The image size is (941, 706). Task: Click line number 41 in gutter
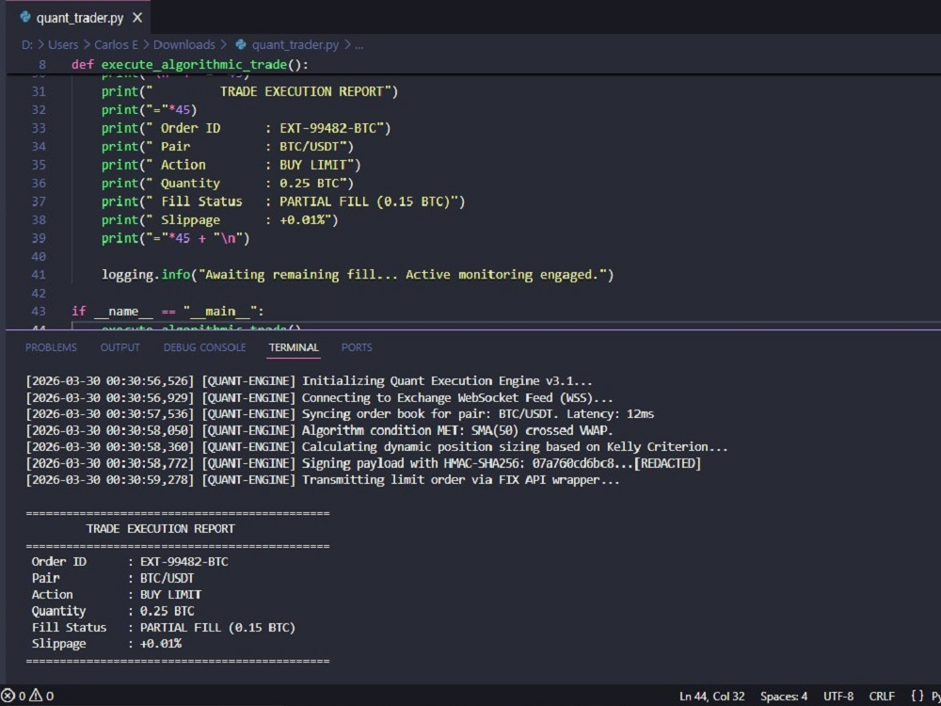click(x=39, y=274)
